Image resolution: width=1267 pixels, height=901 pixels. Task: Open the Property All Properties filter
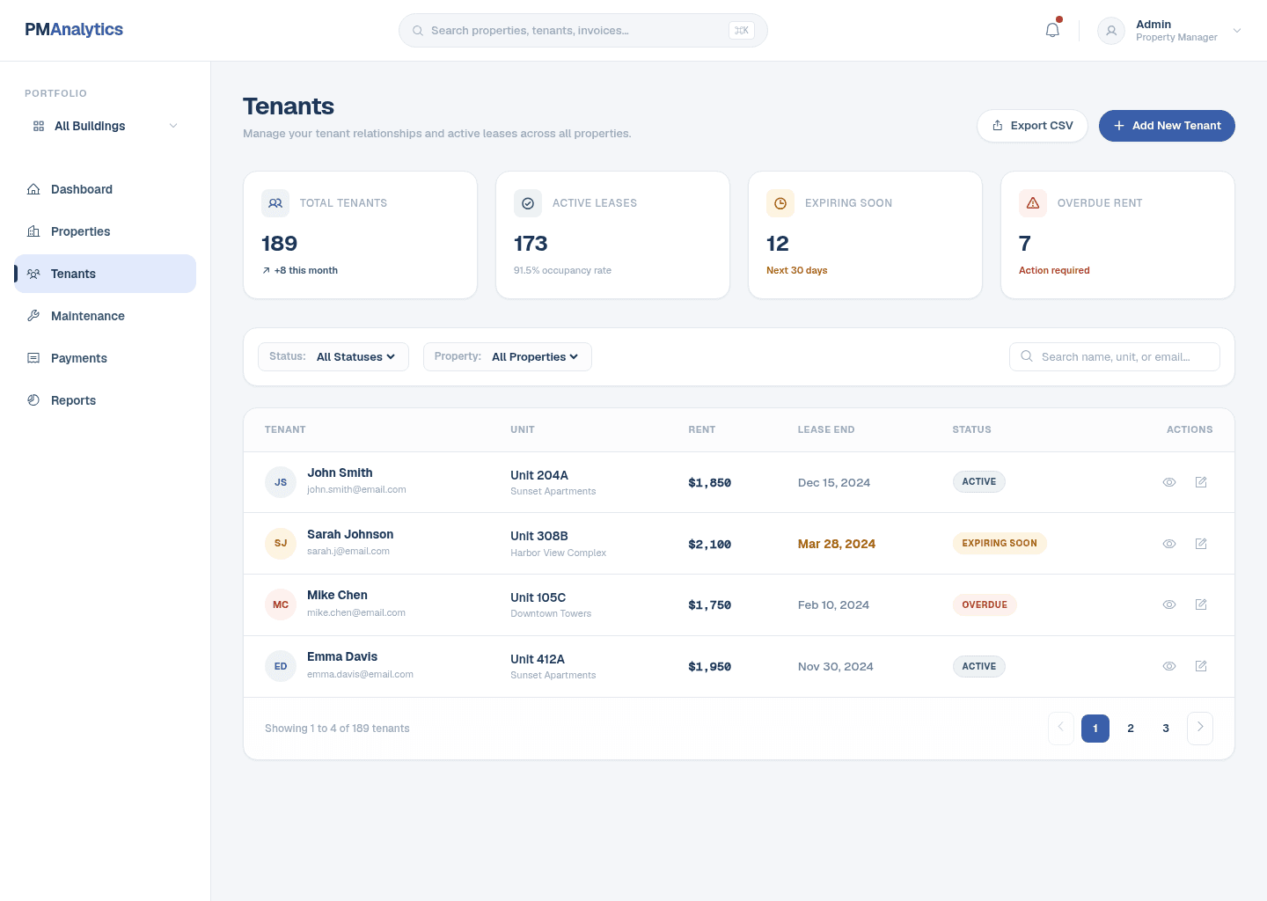(x=508, y=356)
